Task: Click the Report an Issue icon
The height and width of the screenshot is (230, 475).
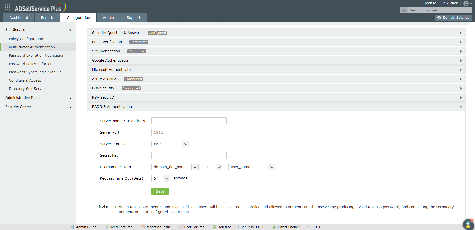Action: (x=143, y=227)
